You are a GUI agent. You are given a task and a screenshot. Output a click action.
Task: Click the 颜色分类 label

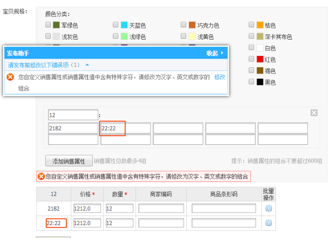pyautogui.click(x=57, y=14)
